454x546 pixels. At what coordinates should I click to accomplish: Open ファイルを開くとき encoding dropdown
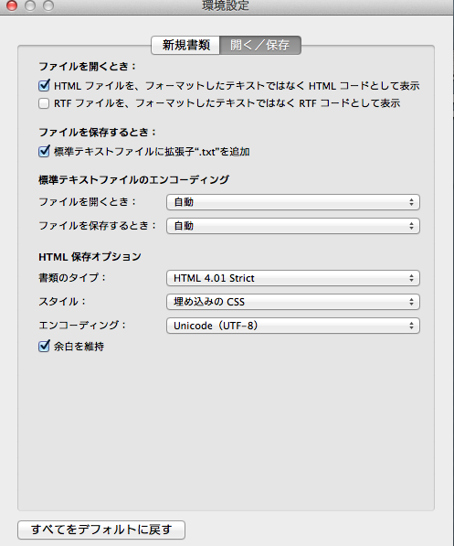pos(293,202)
